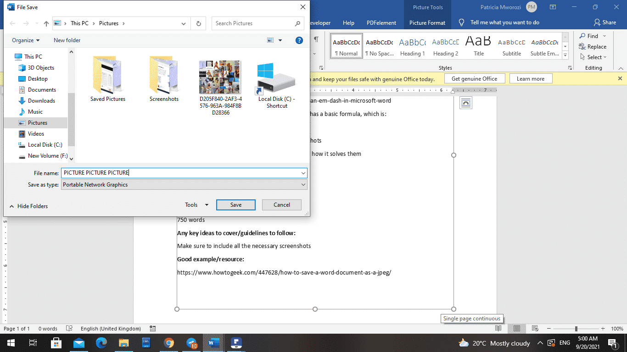Open the Mail app from taskbar
The width and height of the screenshot is (627, 352).
pyautogui.click(x=79, y=343)
